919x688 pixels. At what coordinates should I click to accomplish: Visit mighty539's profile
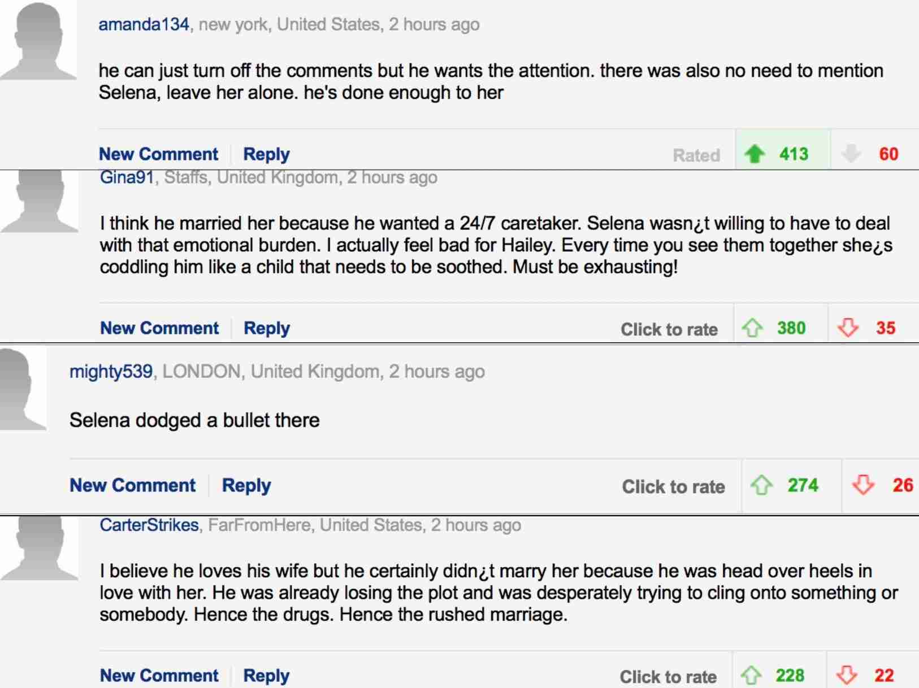point(111,372)
